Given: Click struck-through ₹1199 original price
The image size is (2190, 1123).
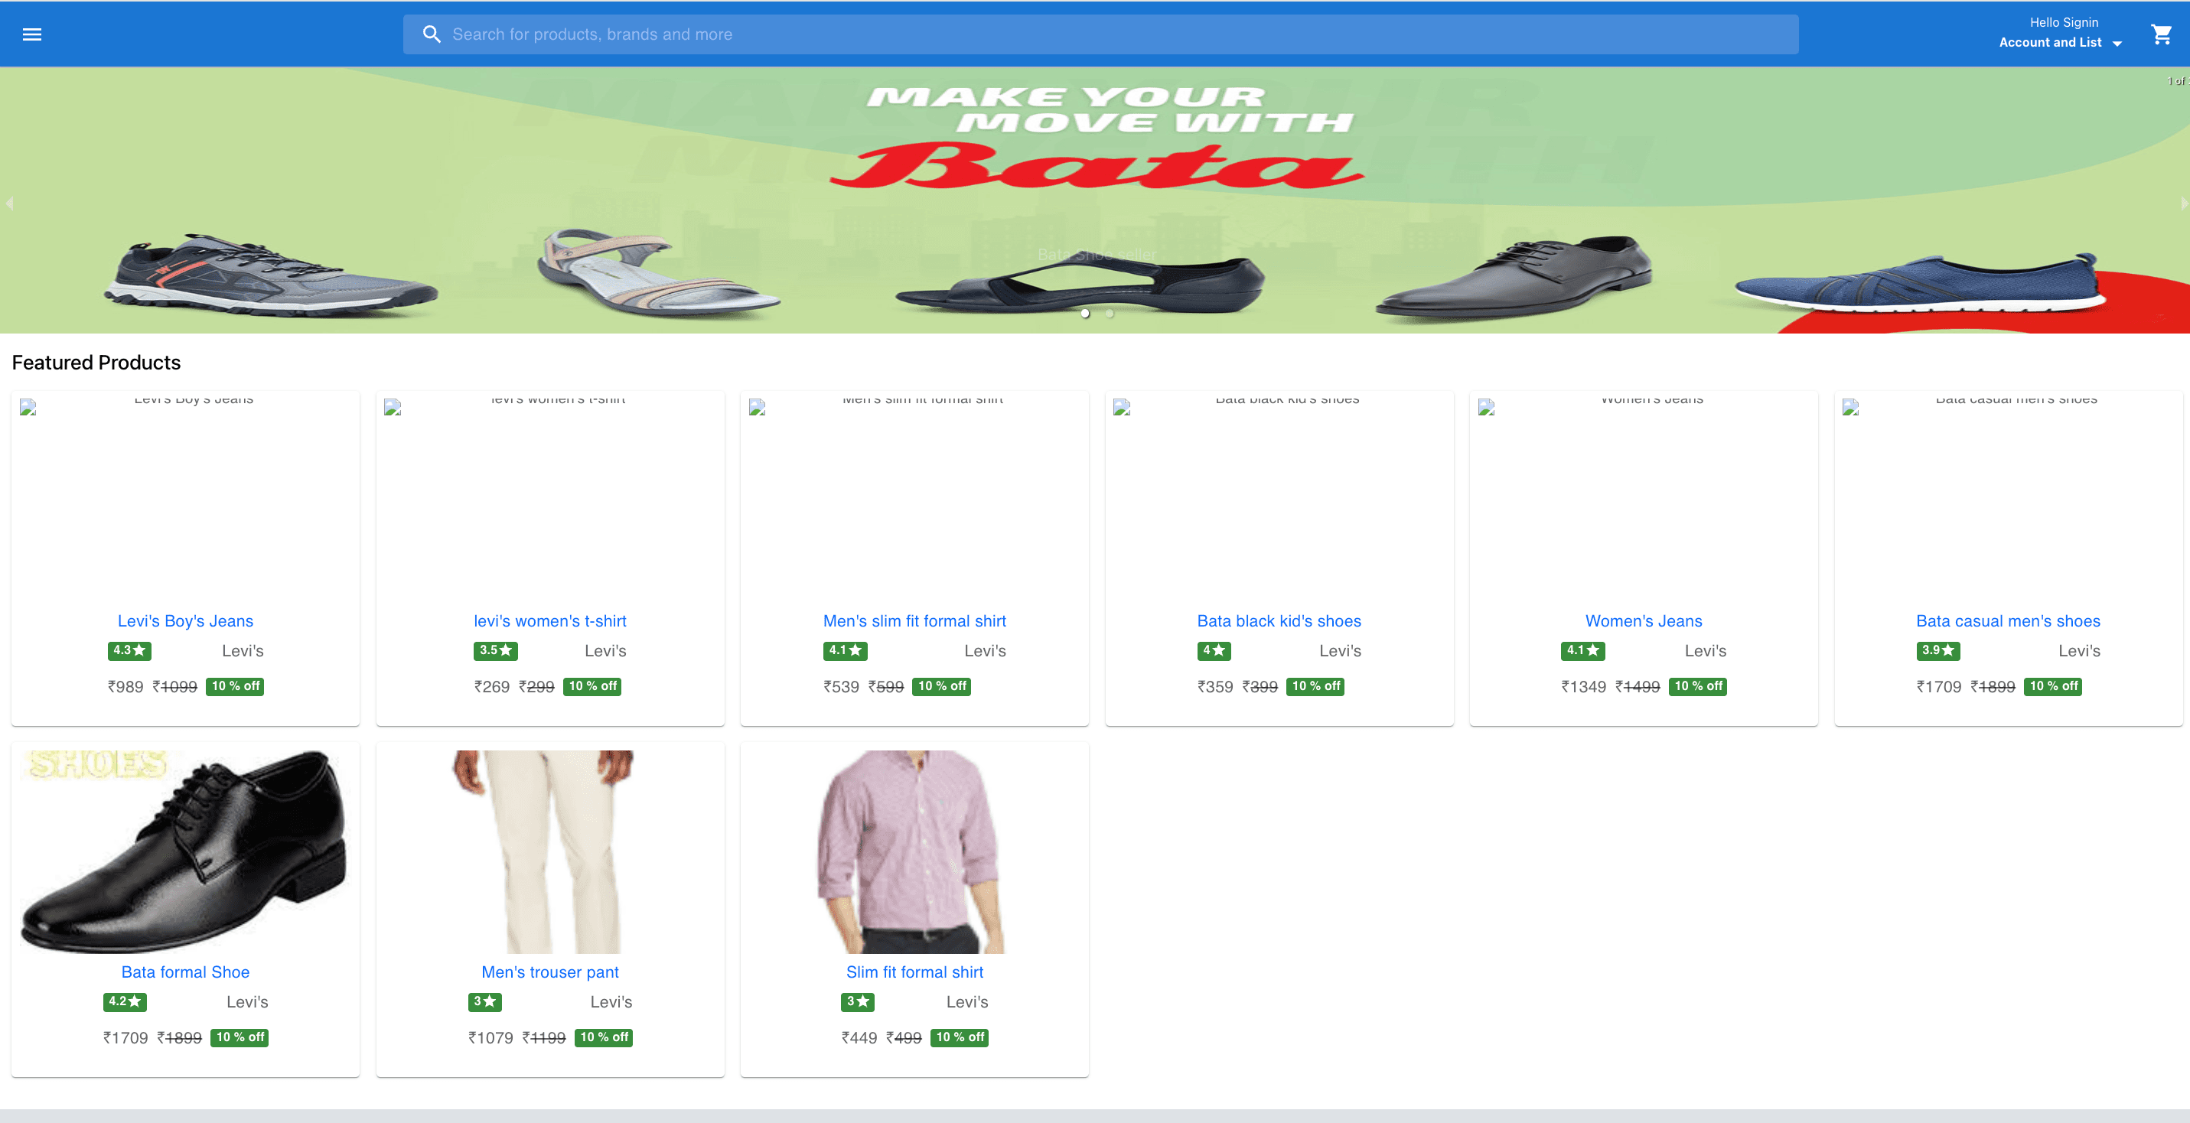Looking at the screenshot, I should coord(543,1038).
